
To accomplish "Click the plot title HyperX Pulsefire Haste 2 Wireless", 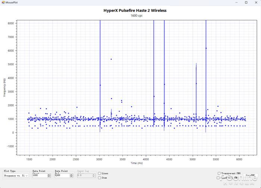I will pyautogui.click(x=135, y=10).
